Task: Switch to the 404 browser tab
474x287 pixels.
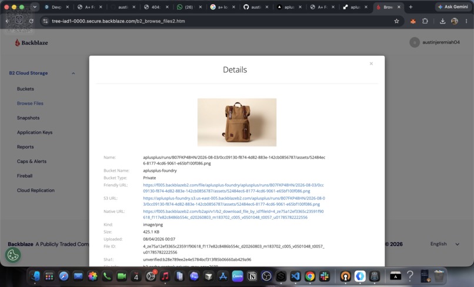Action: [x=156, y=7]
